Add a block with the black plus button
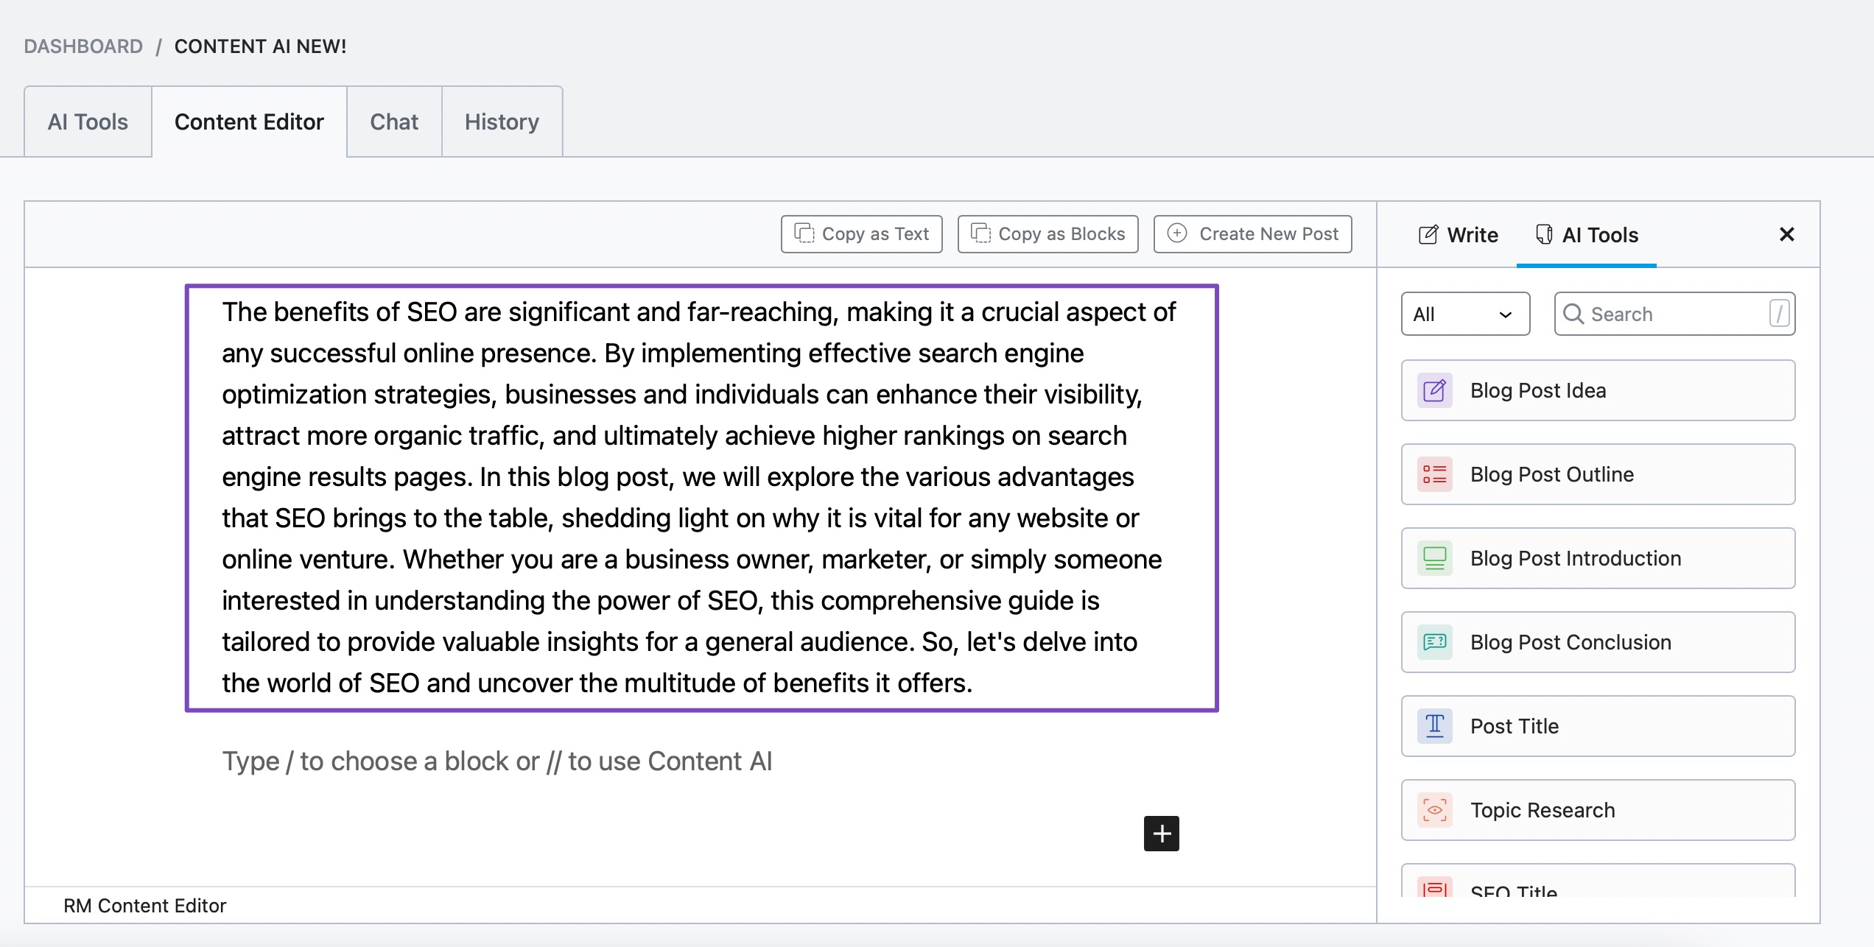The image size is (1874, 947). click(x=1161, y=834)
